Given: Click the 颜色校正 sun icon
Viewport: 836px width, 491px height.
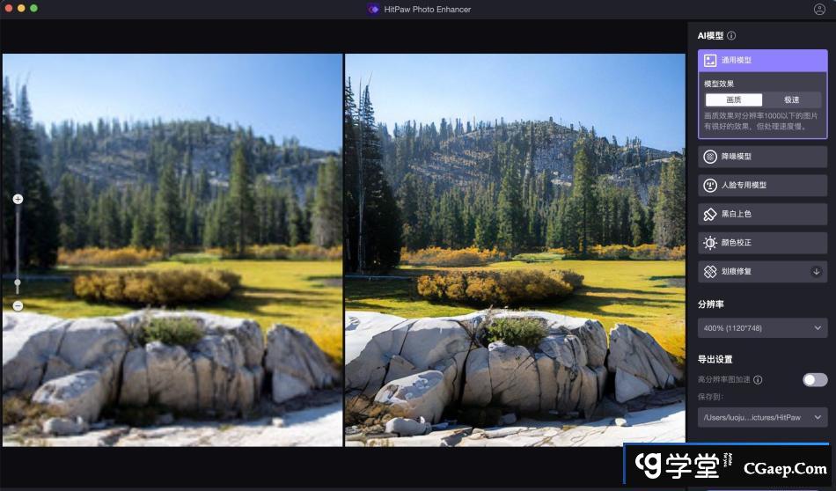Looking at the screenshot, I should pyautogui.click(x=709, y=243).
